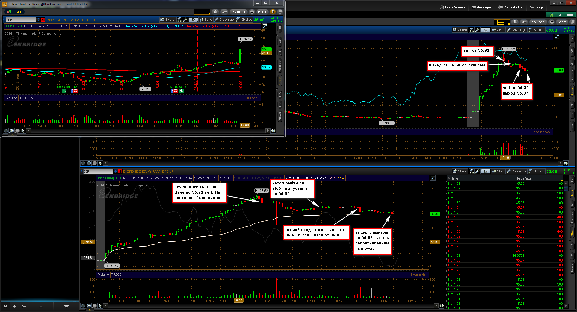Viewport: 577px width, 312px height.
Task: Click Reset in main window toolbar
Action: click(x=562, y=22)
